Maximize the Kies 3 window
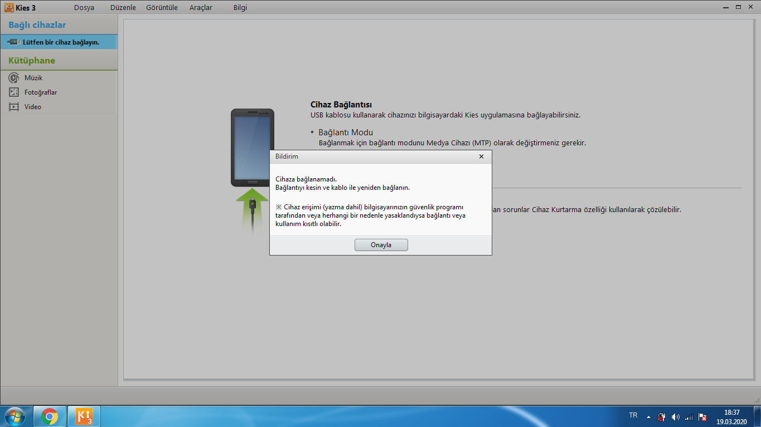Image resolution: width=761 pixels, height=427 pixels. [738, 7]
